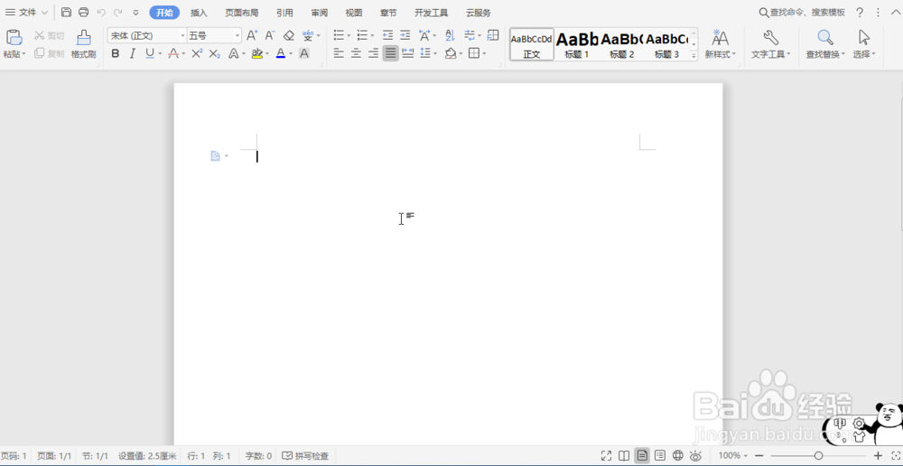Expand the styles gallery arrow
The image size is (903, 466).
click(694, 55)
